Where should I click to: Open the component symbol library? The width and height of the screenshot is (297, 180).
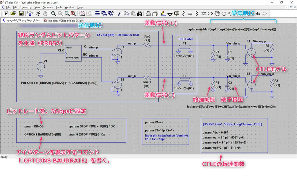[210, 13]
